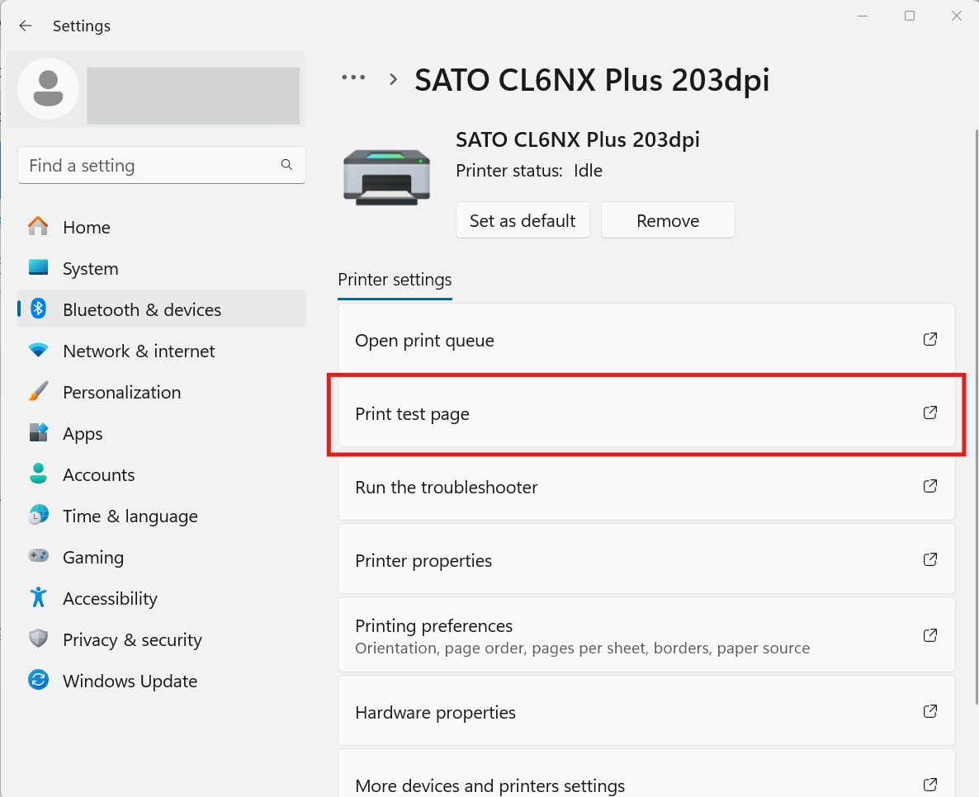This screenshot has height=797, width=979.
Task: Open More devices and printers settings
Action: (646, 784)
